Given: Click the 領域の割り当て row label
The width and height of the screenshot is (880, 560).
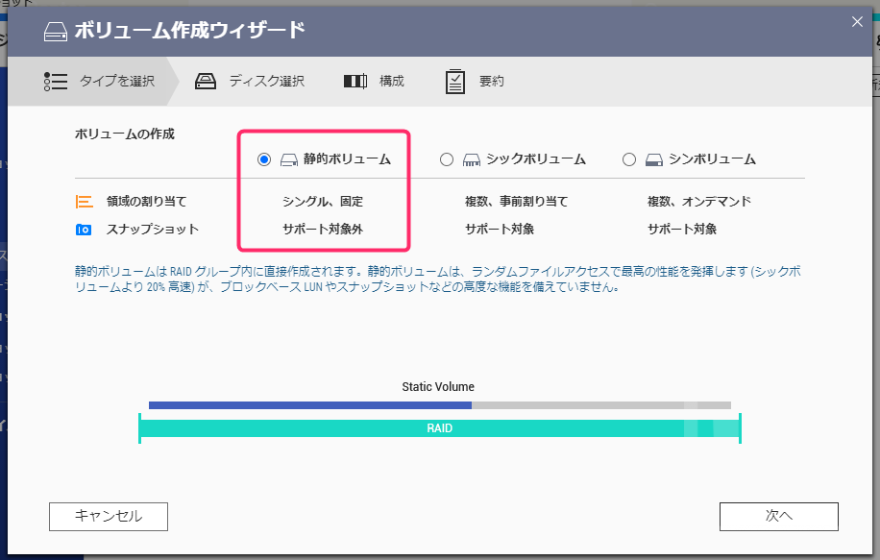Looking at the screenshot, I should pos(146,202).
